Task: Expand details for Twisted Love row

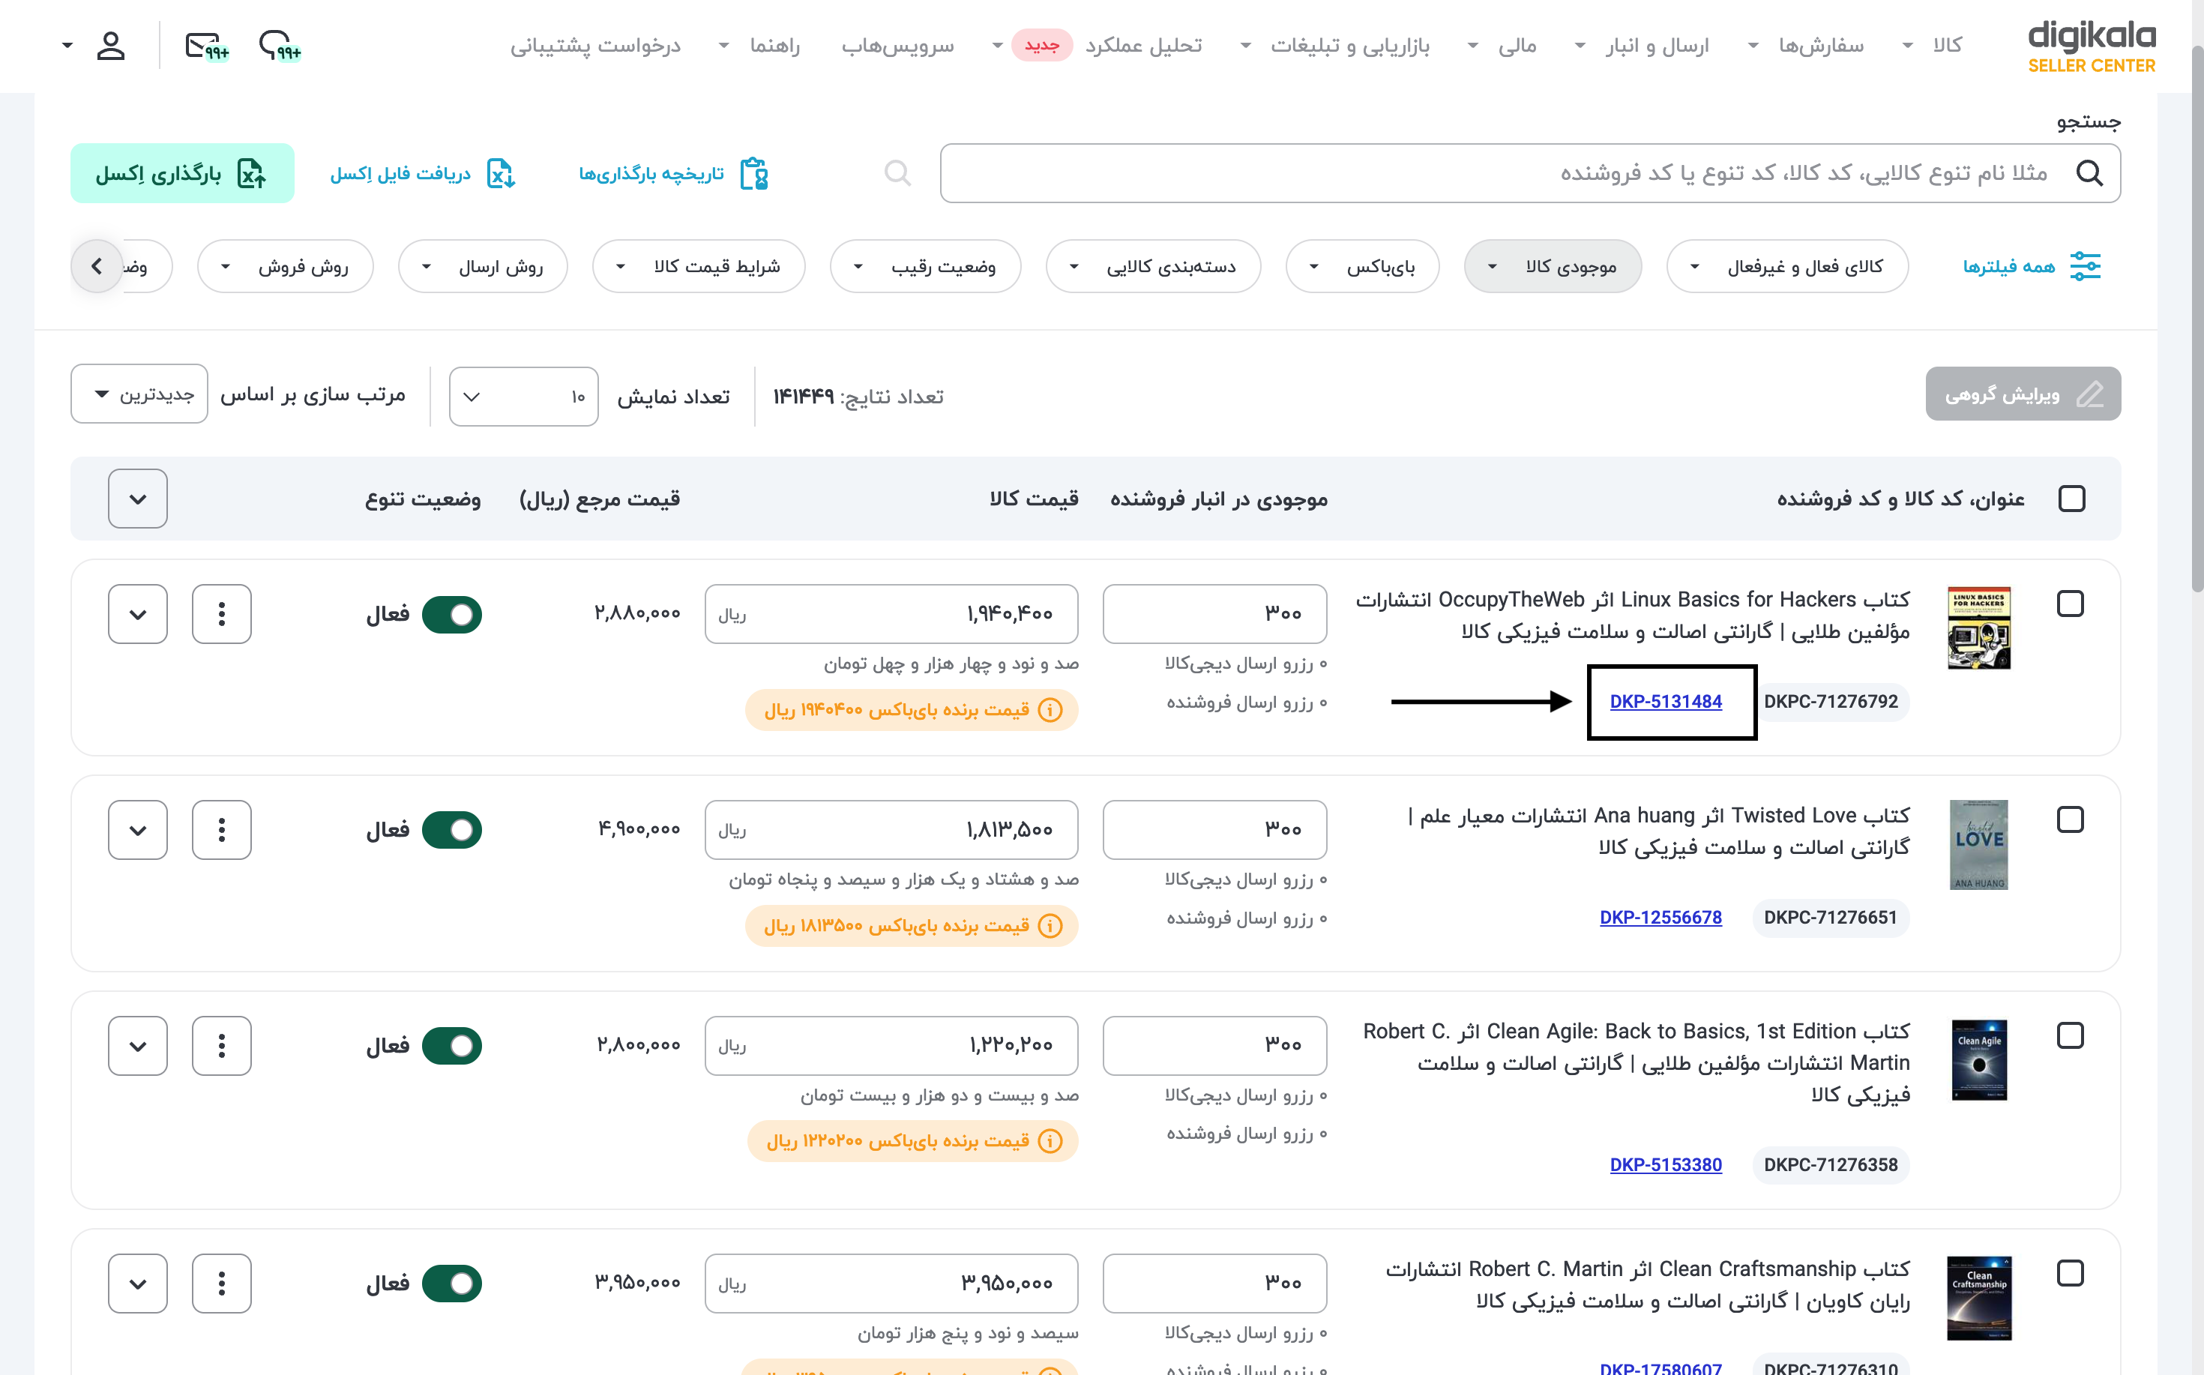Action: tap(137, 829)
